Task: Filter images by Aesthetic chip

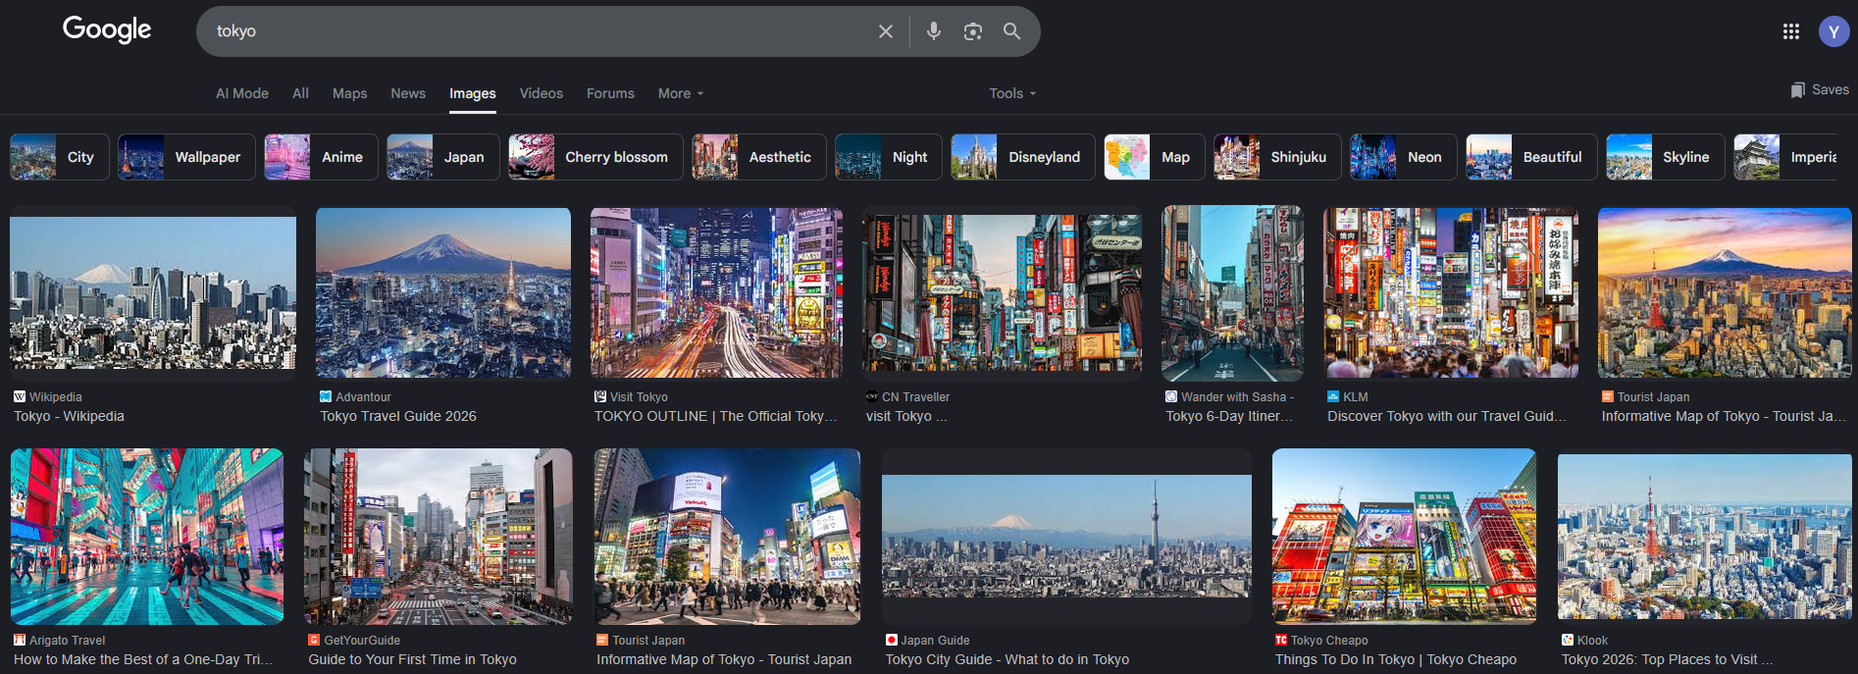Action: 759,157
